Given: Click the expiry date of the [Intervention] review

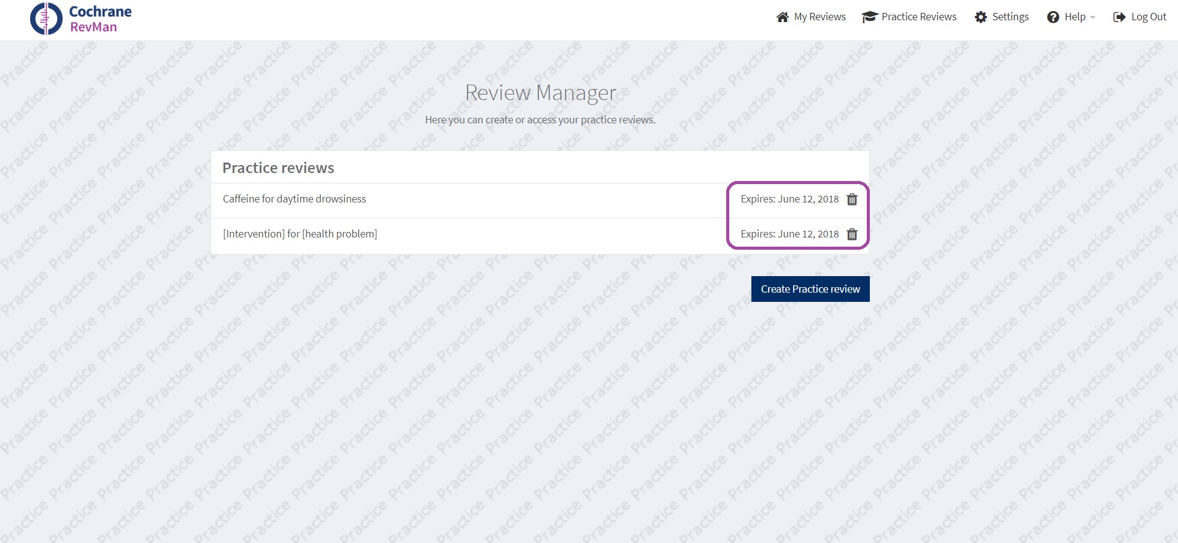Looking at the screenshot, I should tap(789, 234).
